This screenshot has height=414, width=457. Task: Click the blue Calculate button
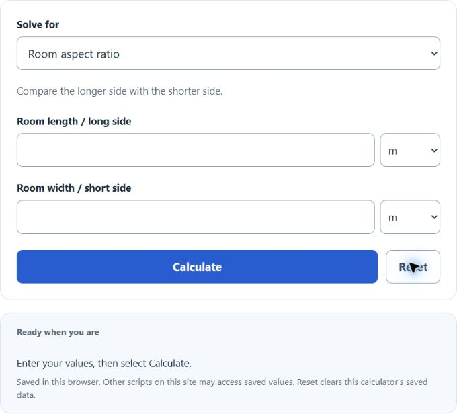tap(197, 266)
